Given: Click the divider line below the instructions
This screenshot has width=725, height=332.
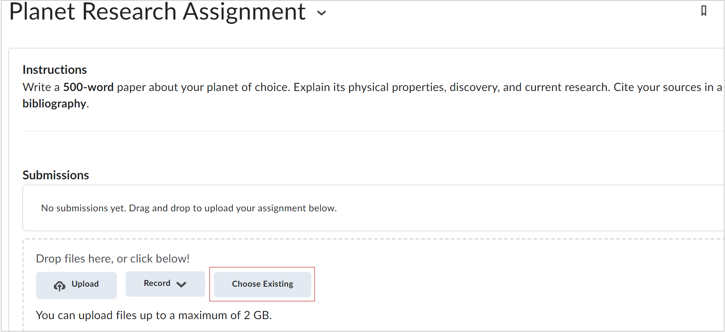Looking at the screenshot, I should click(x=351, y=131).
